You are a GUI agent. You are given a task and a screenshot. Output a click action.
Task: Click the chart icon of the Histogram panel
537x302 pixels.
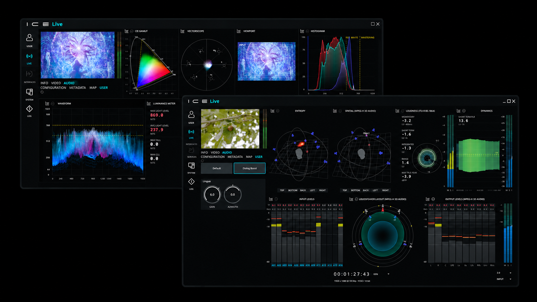pos(302,31)
